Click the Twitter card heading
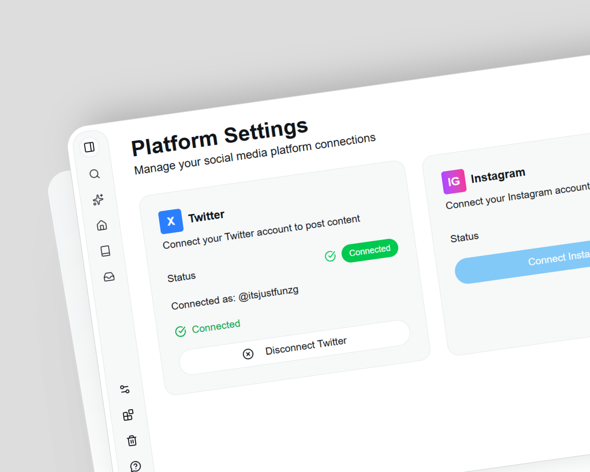This screenshot has width=590, height=472. [x=206, y=216]
